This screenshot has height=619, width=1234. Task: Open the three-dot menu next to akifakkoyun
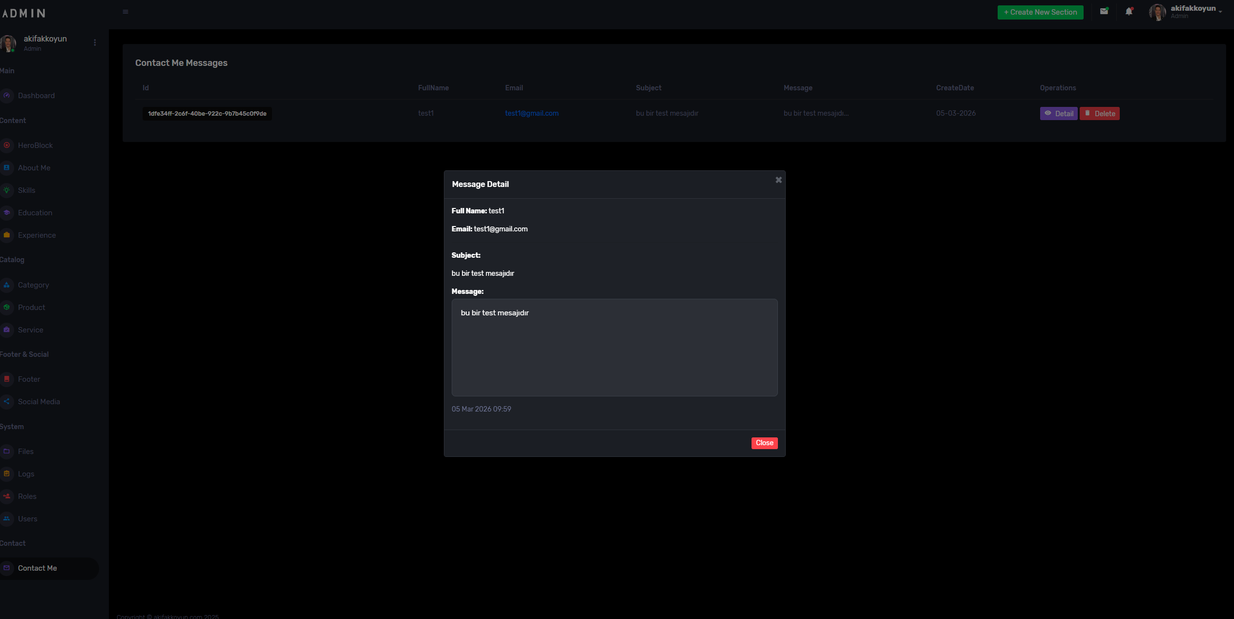tap(95, 42)
